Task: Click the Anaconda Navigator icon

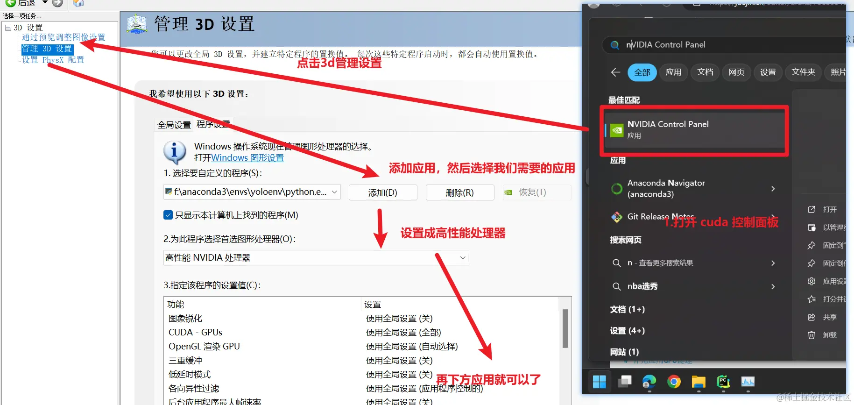Action: (617, 189)
